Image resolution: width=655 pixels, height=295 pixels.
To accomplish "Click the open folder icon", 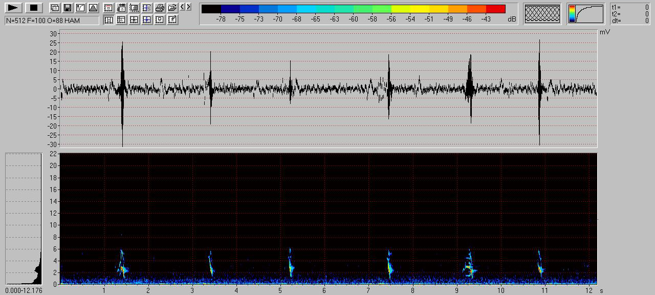I will (172, 8).
